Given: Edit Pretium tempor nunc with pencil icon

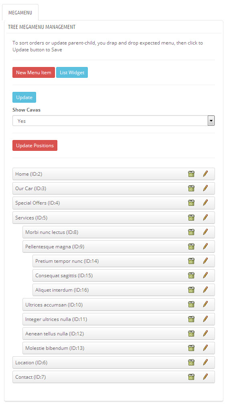Looking at the screenshot, I should tap(205, 261).
